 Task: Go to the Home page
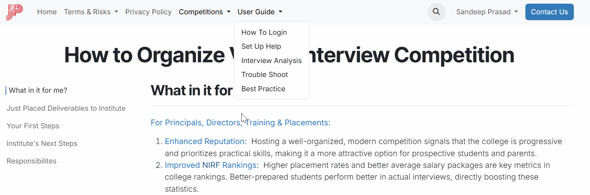pos(47,12)
